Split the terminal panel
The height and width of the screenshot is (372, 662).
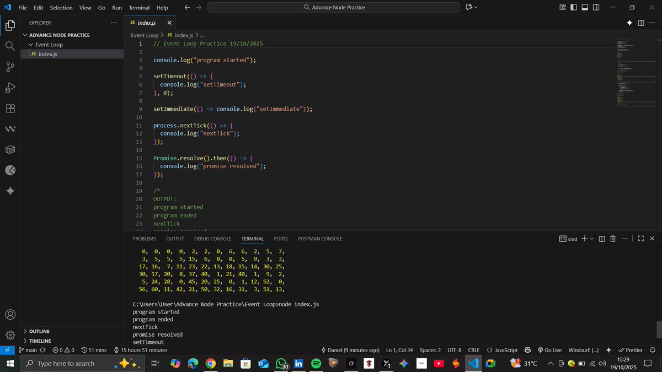[x=602, y=239]
